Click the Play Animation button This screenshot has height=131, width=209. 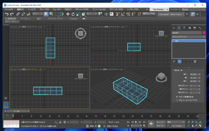(136, 122)
